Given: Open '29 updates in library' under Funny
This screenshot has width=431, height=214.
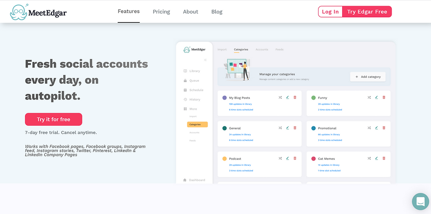Looking at the screenshot, I should pos(329,104).
